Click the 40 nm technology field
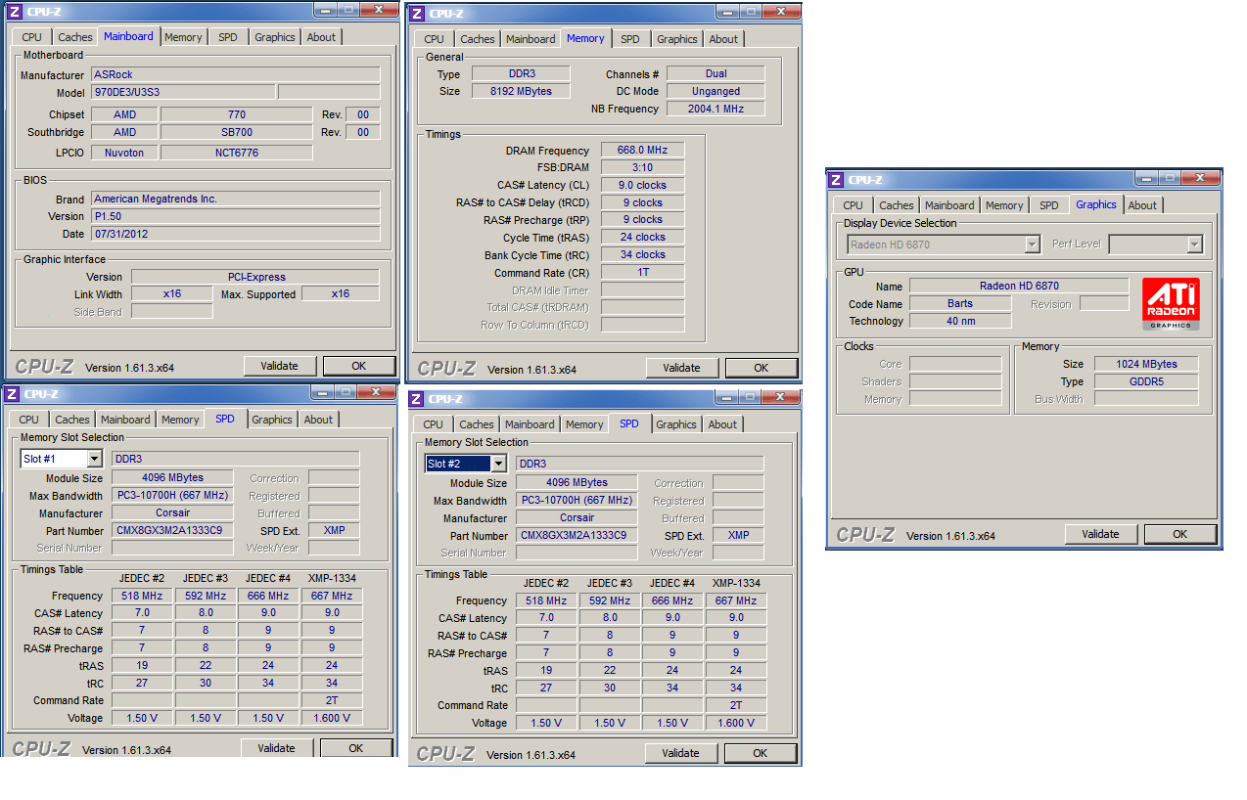Image resolution: width=1247 pixels, height=800 pixels. (960, 321)
